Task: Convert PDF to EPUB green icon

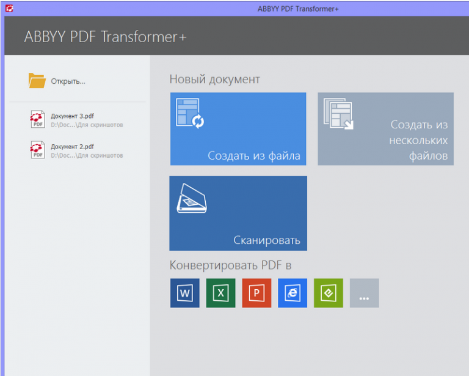Action: pyautogui.click(x=329, y=293)
